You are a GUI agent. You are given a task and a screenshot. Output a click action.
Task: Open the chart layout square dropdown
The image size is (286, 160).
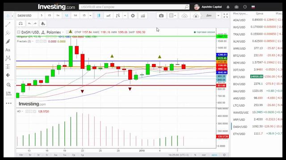[x=172, y=16]
